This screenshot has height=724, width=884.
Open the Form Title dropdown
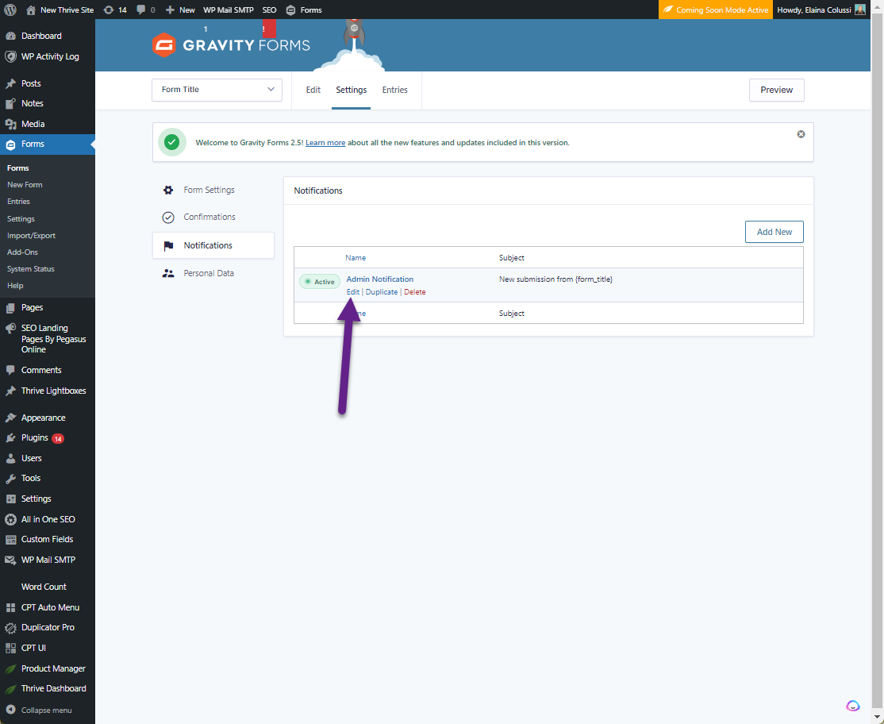pyautogui.click(x=217, y=90)
